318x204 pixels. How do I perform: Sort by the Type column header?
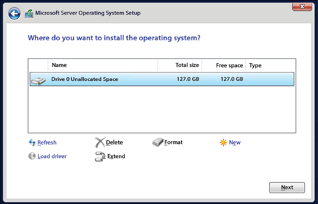pyautogui.click(x=270, y=65)
